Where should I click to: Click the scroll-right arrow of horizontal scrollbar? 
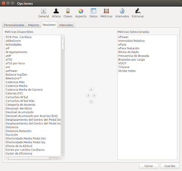(x=60, y=158)
